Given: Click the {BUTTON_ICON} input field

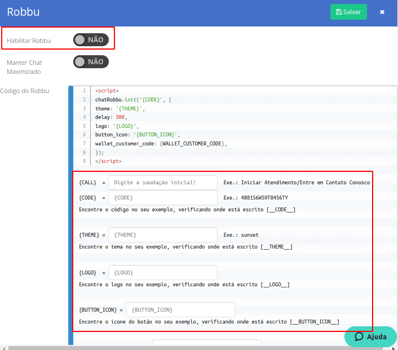Looking at the screenshot, I should pos(180,309).
